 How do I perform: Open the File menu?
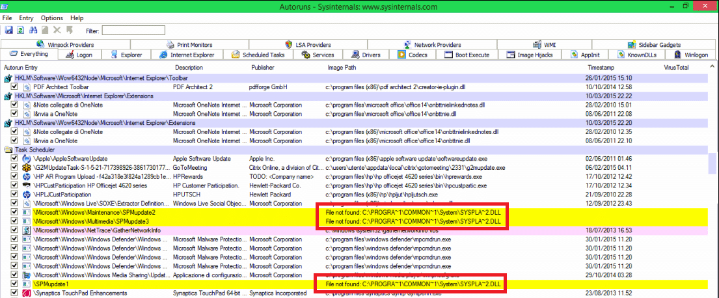[7, 18]
